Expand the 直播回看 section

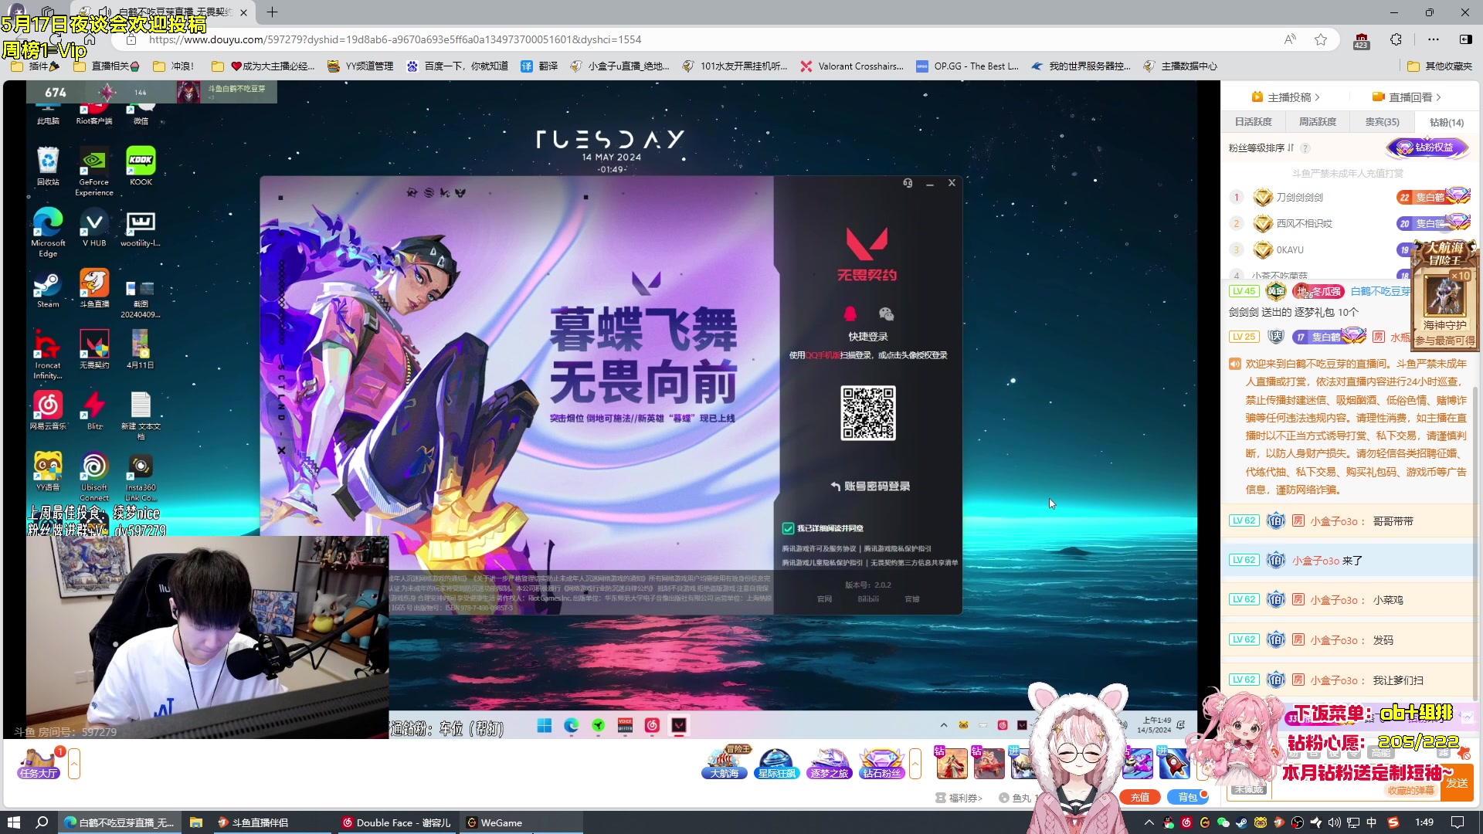pos(1408,97)
